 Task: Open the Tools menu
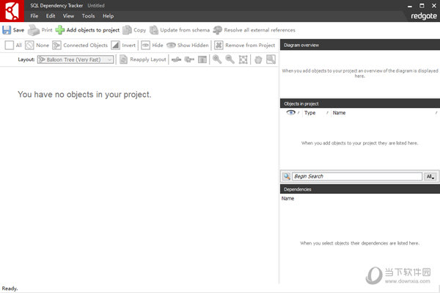click(x=88, y=16)
